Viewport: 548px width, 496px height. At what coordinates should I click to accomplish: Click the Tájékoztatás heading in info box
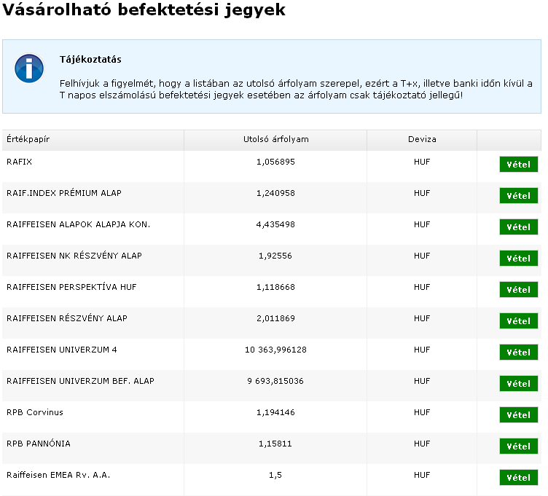pyautogui.click(x=90, y=60)
